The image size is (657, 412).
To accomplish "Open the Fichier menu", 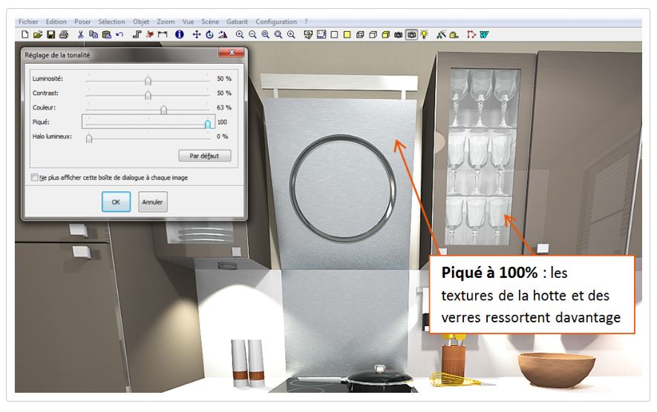I will (27, 22).
